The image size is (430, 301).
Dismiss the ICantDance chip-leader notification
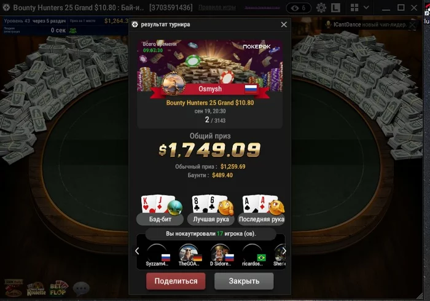(412, 25)
